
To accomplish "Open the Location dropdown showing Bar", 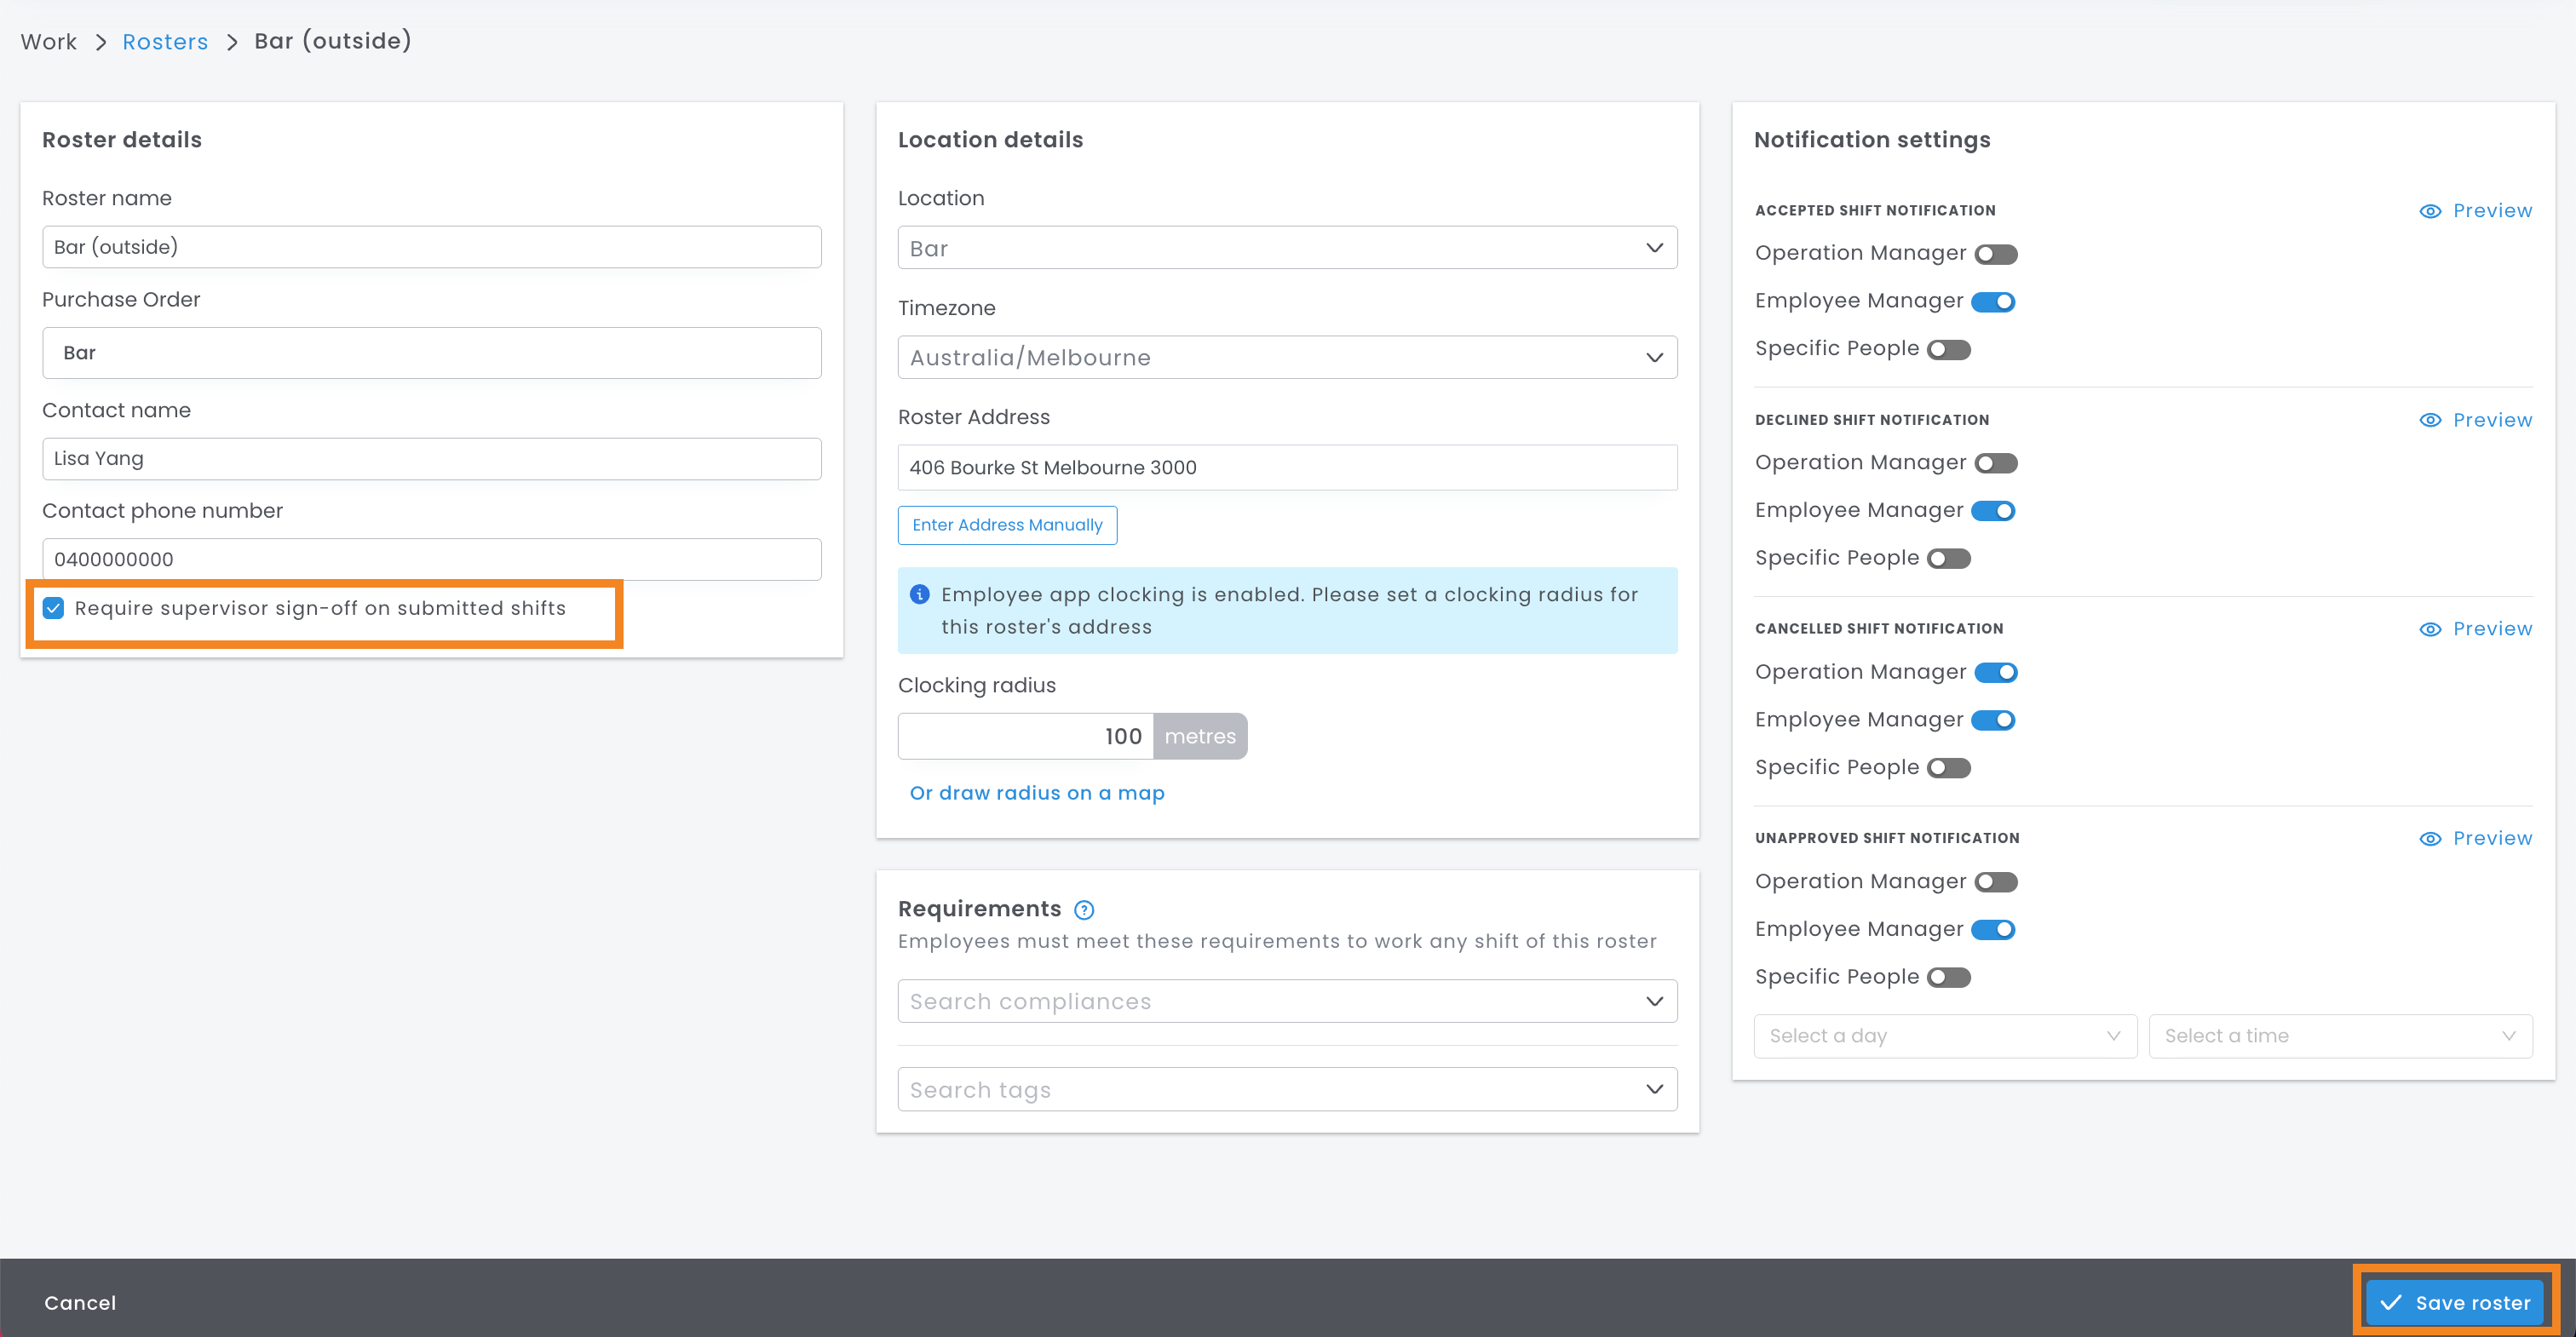I will [x=1286, y=248].
